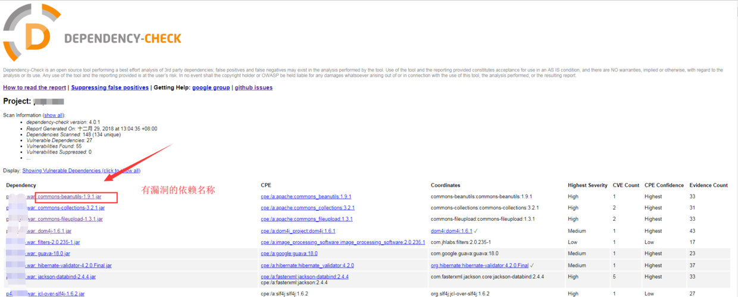This screenshot has width=738, height=297.
Task: Select the 'Report Generated On' scan info line
Action: 92,129
